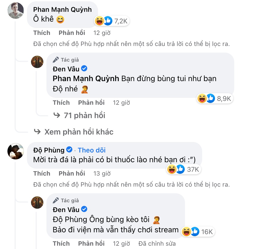The width and height of the screenshot is (255, 249).
Task: Click the 12 giờ timestamp on Đen Vâu's reply
Action: point(122,102)
